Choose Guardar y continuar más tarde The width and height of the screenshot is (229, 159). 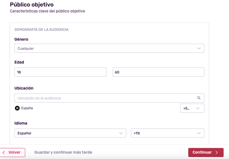63,153
